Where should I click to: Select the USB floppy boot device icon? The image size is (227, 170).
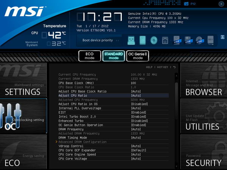pyautogui.click(x=188, y=40)
